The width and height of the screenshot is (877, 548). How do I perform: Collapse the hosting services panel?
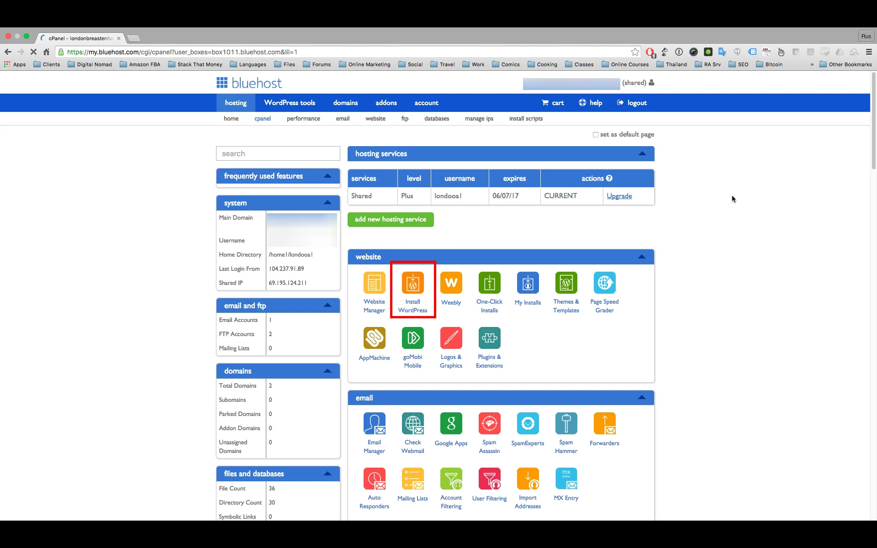pos(642,154)
